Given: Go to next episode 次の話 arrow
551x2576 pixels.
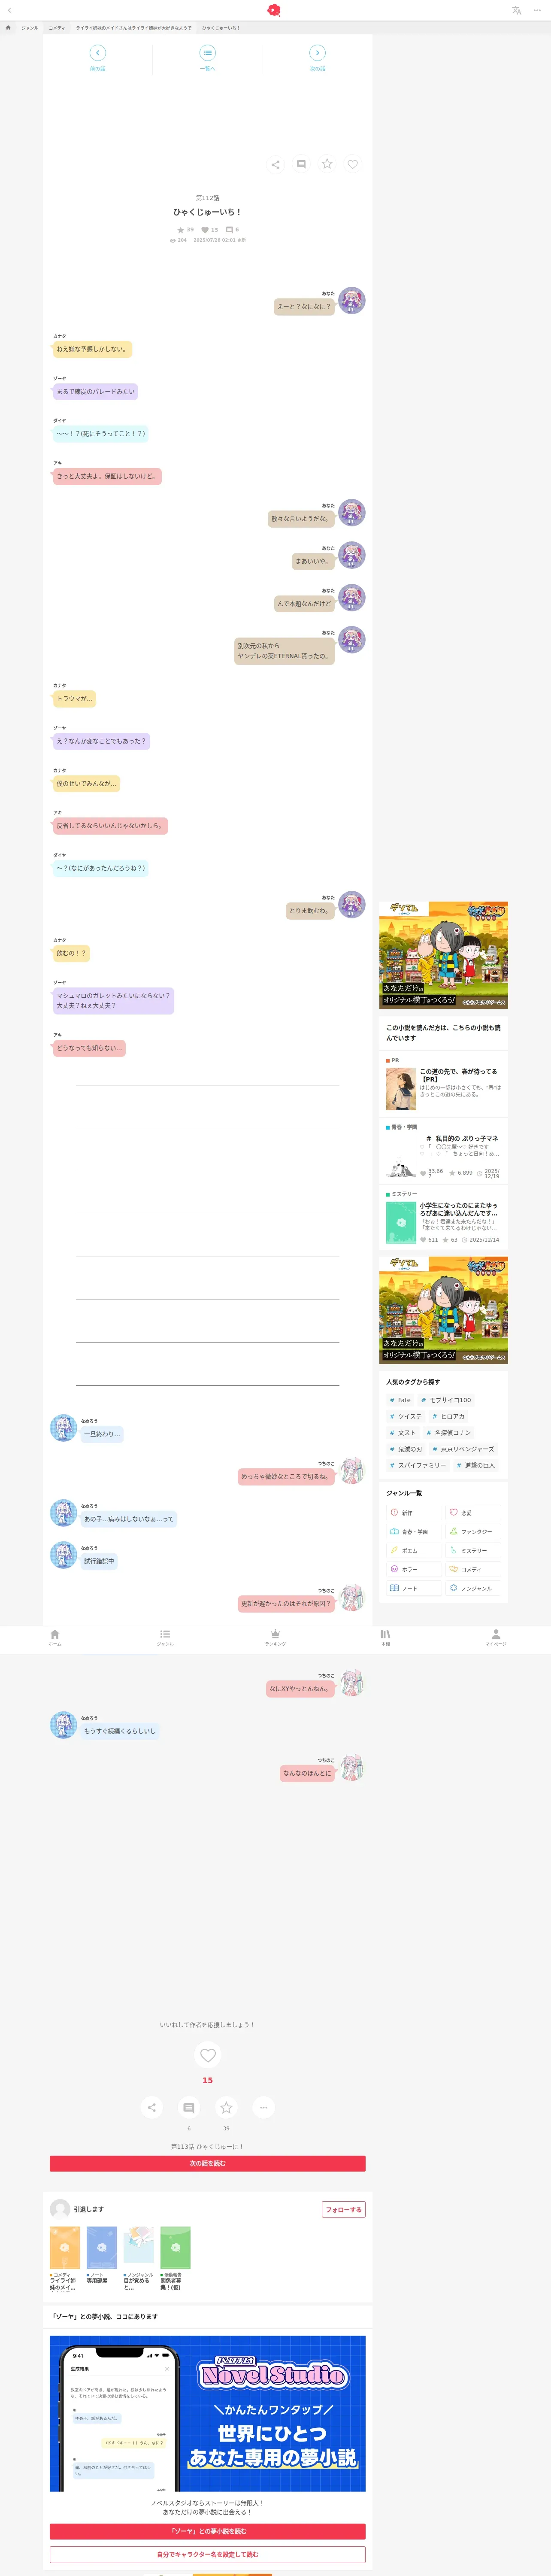Looking at the screenshot, I should (317, 59).
